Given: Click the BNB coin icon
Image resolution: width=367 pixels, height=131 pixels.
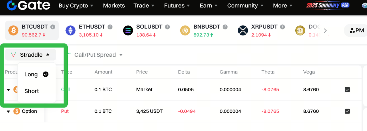Looking at the screenshot, I should tap(185, 30).
